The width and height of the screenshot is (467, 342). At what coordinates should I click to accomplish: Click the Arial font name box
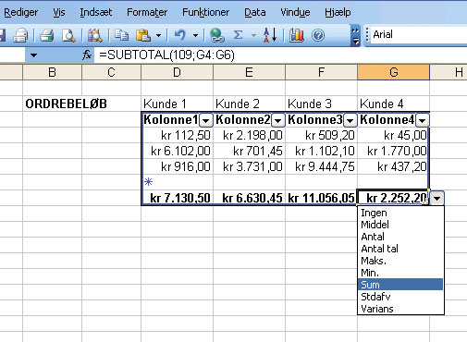[x=419, y=34]
